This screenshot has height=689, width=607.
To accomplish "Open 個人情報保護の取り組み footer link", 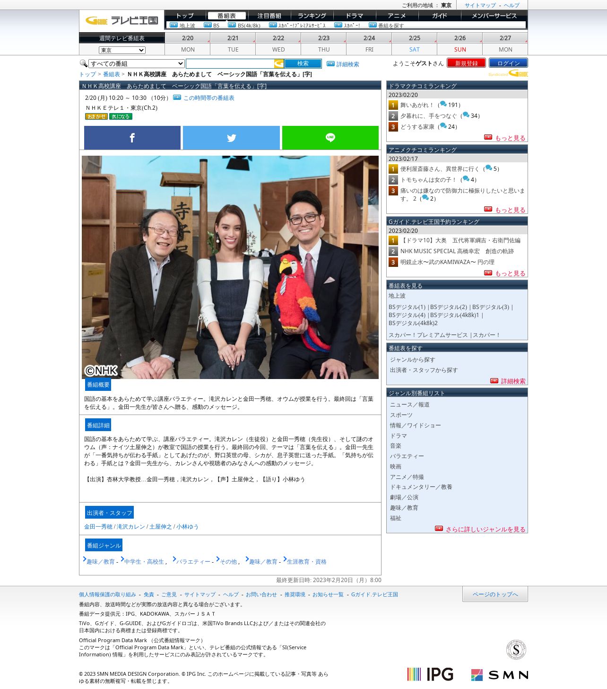I will [x=107, y=594].
